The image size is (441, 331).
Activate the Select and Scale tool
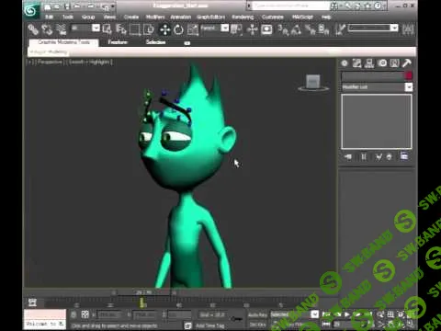[193, 29]
